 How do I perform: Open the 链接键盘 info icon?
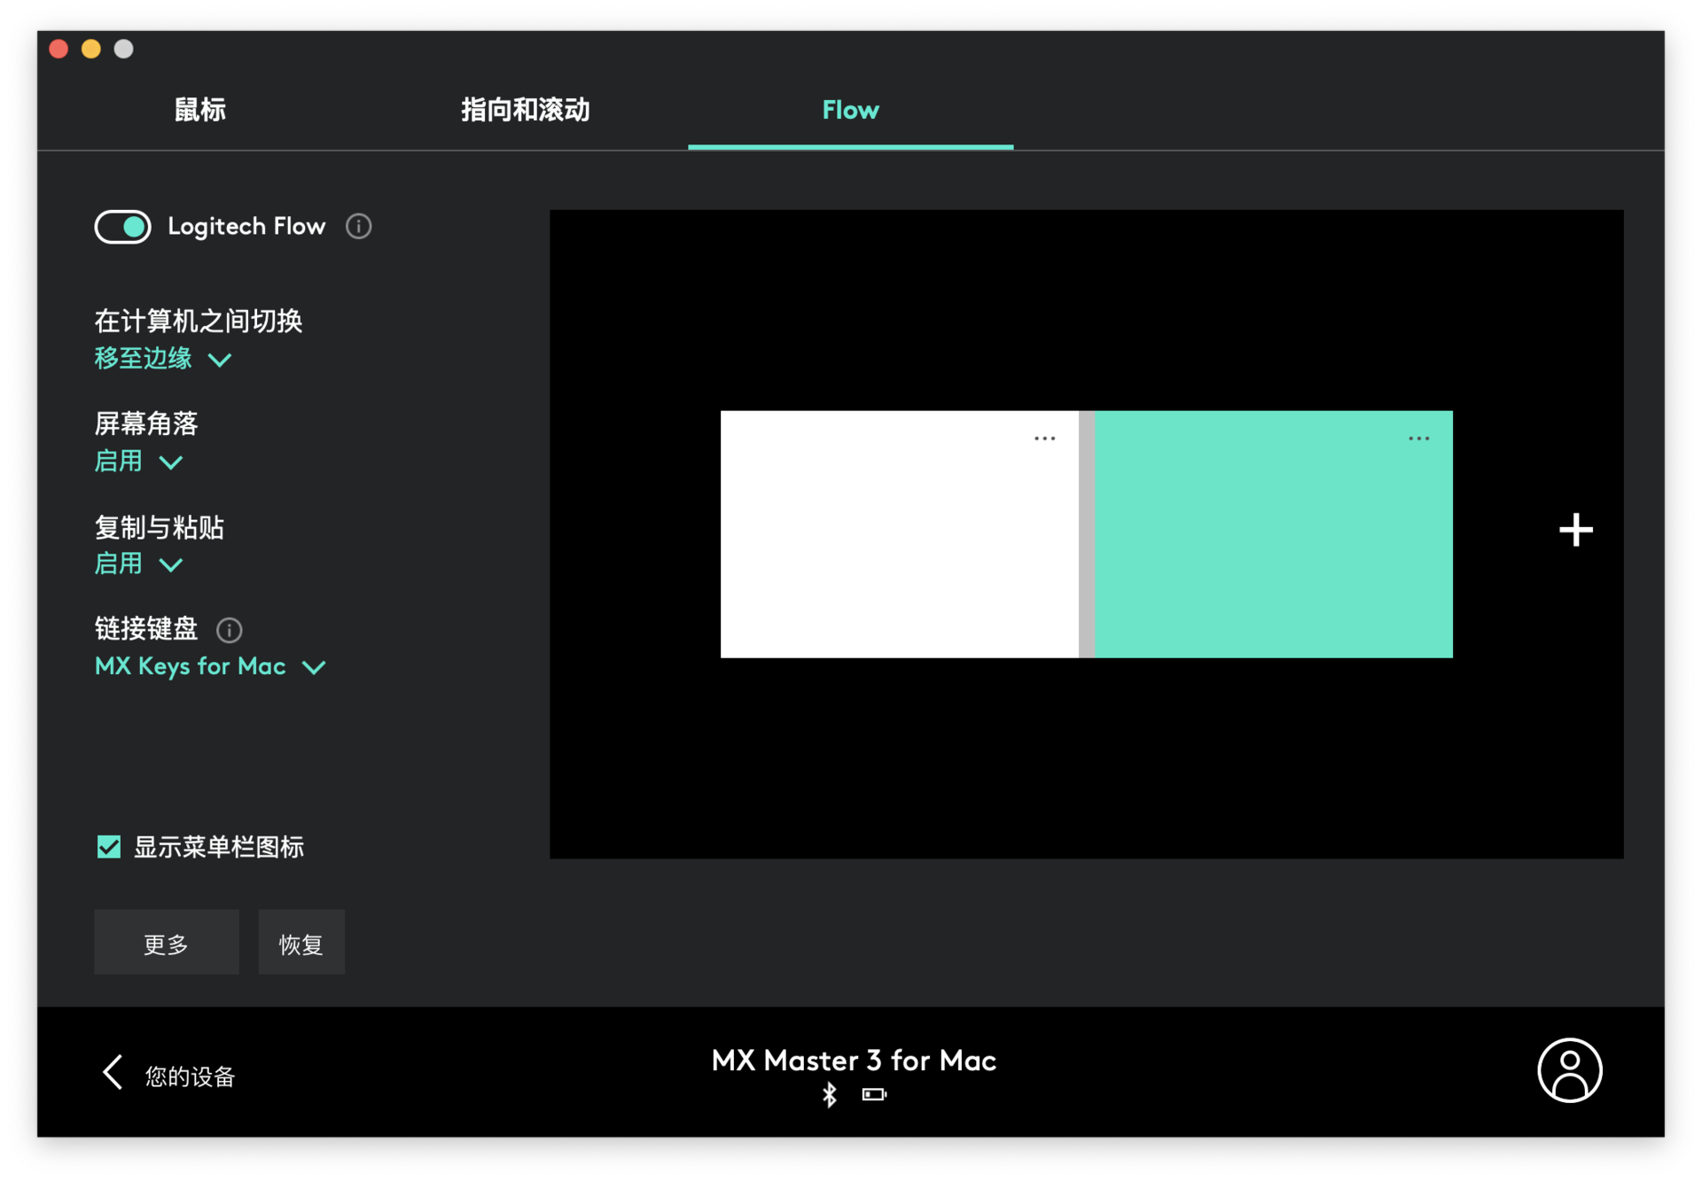[230, 630]
